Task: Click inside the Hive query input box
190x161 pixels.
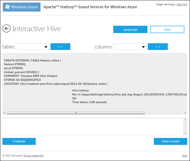Action: tap(93, 127)
